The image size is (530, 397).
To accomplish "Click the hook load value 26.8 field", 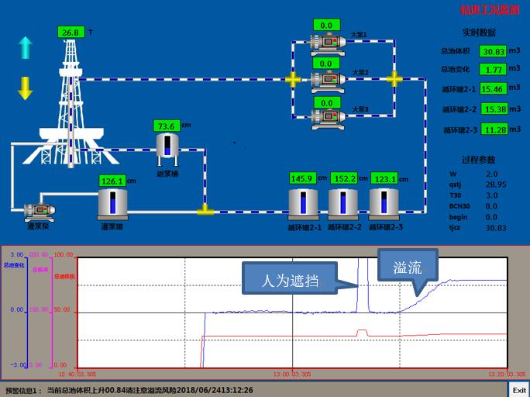I will coord(71,33).
